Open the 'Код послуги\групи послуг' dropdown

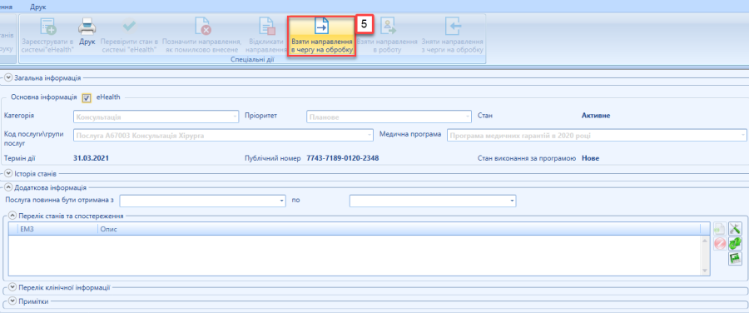tap(370, 136)
